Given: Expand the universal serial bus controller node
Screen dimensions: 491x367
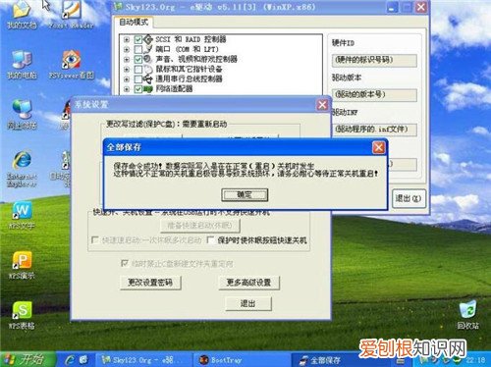Looking at the screenshot, I should (x=127, y=79).
